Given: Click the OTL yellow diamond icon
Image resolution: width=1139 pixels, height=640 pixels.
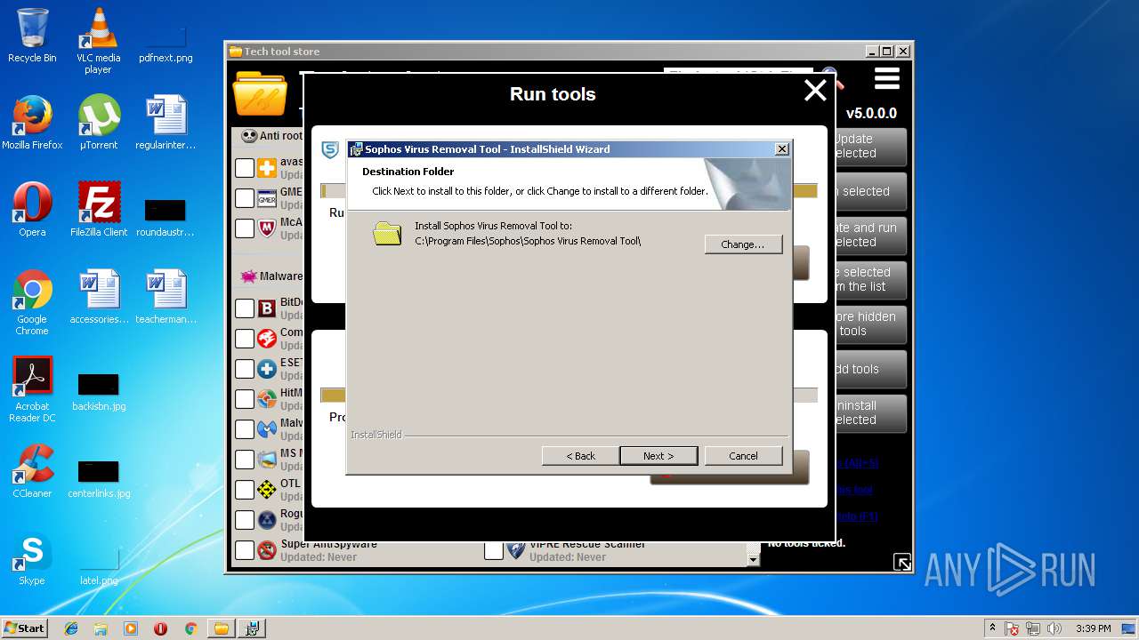Looking at the screenshot, I should [x=267, y=490].
